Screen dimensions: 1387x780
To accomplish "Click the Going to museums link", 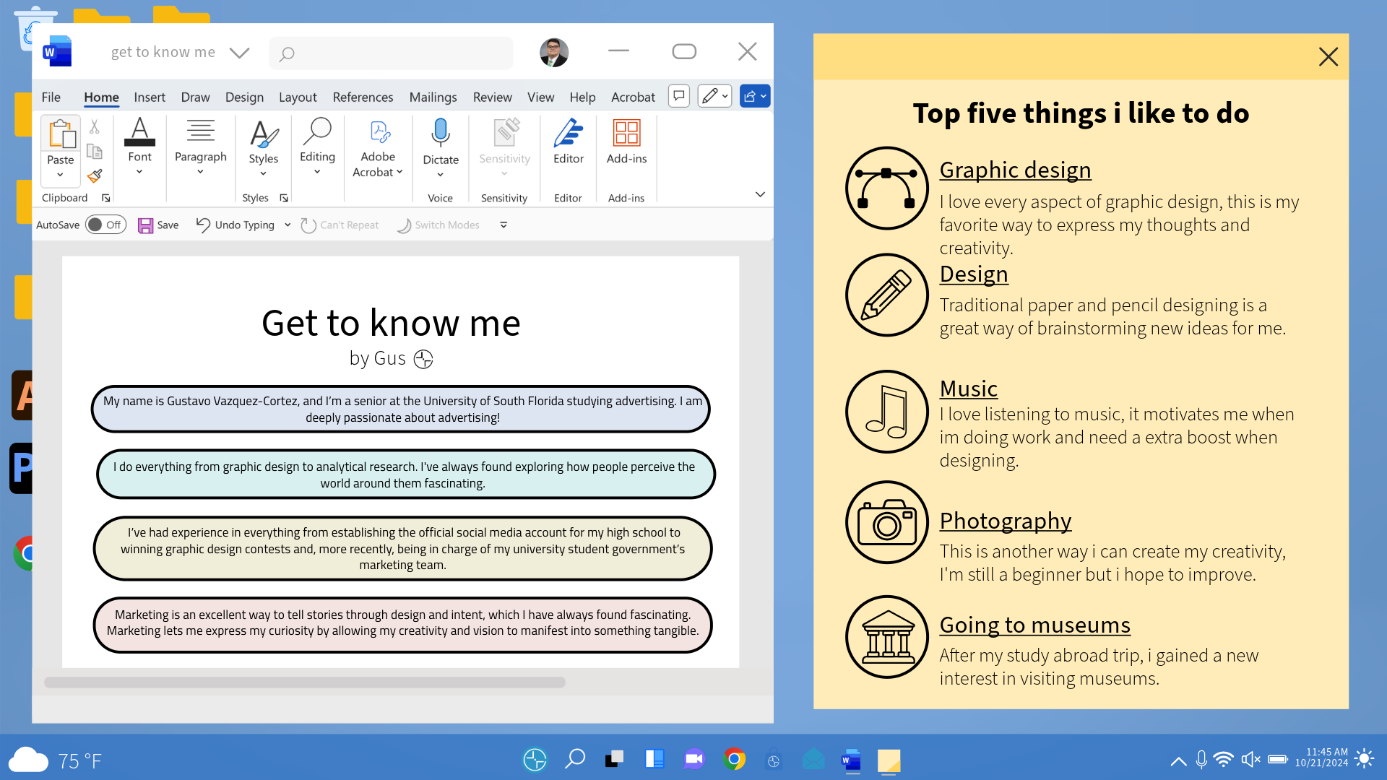I will click(1034, 625).
